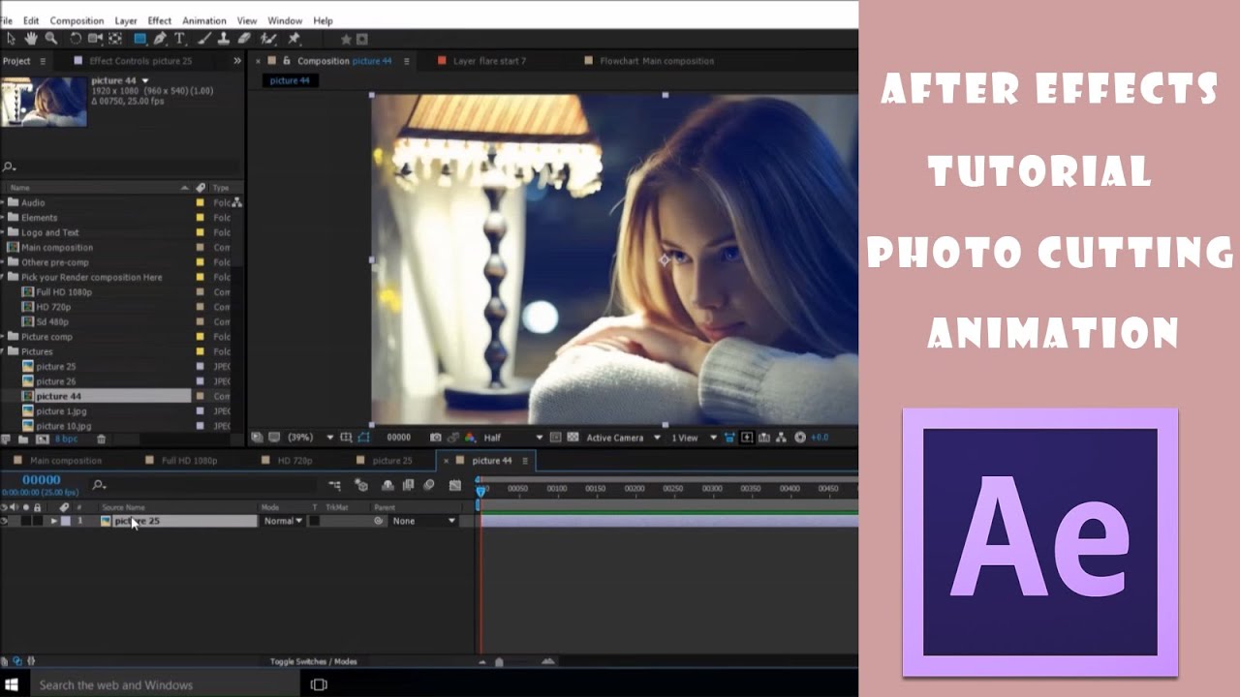
Task: Click the picture 44 breadcrumb in viewer
Action: 290,80
